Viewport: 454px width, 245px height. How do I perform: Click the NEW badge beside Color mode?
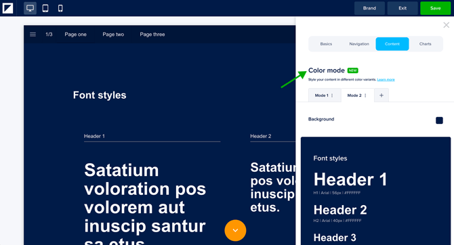[x=352, y=70]
